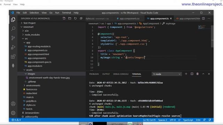Open the Selection menu

tap(34, 12)
